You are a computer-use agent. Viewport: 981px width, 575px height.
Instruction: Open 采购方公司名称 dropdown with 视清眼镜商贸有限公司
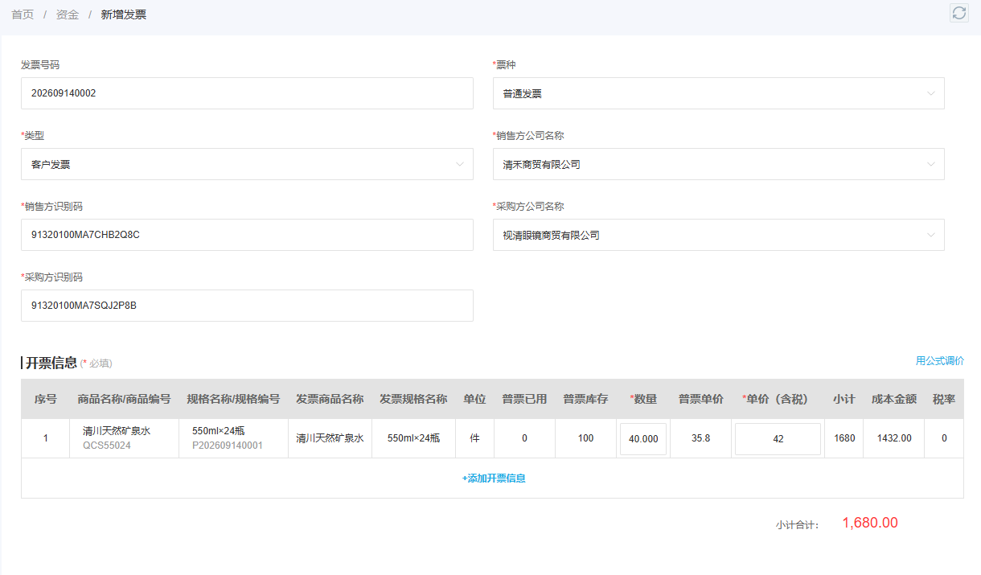(718, 235)
